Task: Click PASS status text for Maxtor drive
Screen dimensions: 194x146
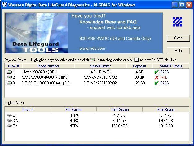Action: click(165, 72)
